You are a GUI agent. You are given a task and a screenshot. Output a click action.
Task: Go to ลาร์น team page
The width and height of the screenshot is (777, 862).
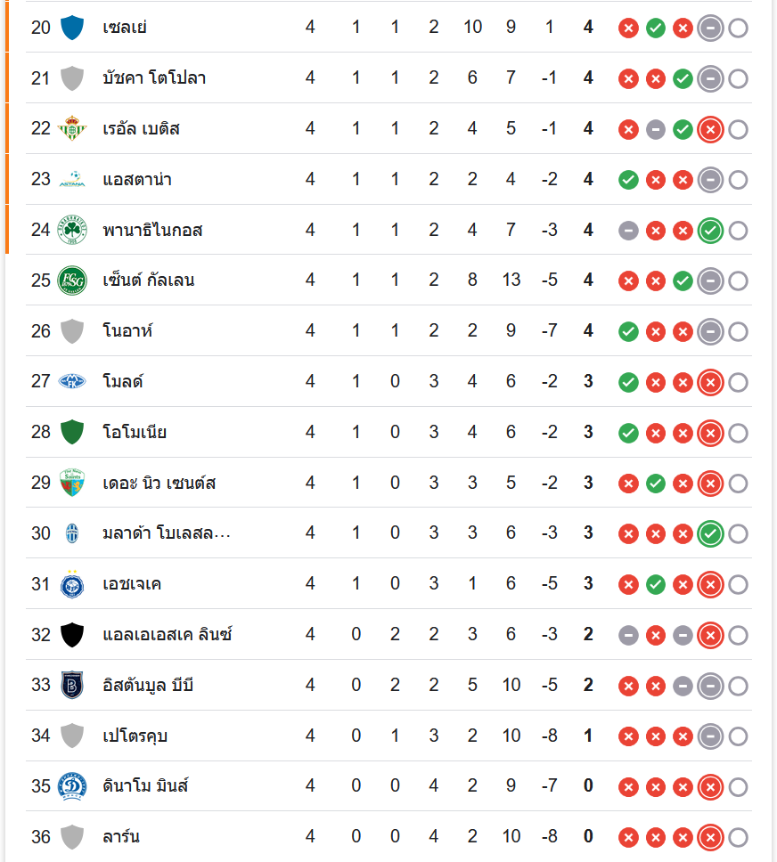pos(121,837)
